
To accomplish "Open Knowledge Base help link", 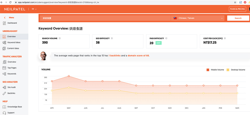I will (15, 107).
